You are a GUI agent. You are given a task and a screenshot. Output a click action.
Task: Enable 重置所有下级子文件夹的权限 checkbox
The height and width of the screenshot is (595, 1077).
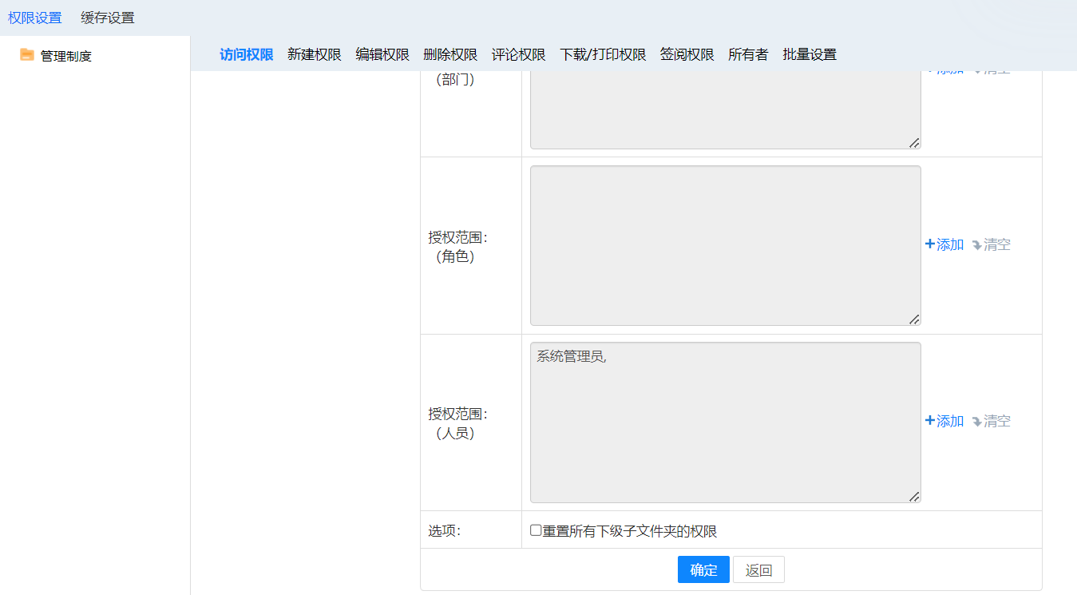[536, 530]
